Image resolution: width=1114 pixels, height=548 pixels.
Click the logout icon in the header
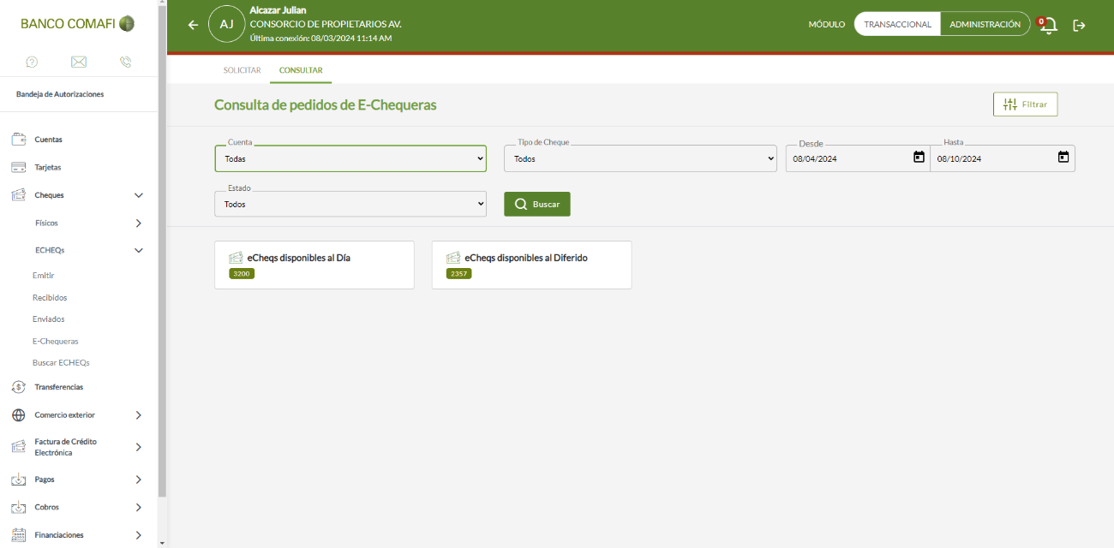click(x=1080, y=25)
